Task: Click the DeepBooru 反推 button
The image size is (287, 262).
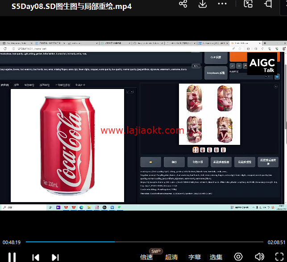Action: [216, 73]
